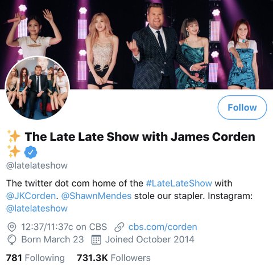The image size is (273, 272).
Task: Open the profile header banner image
Action: 136,44
